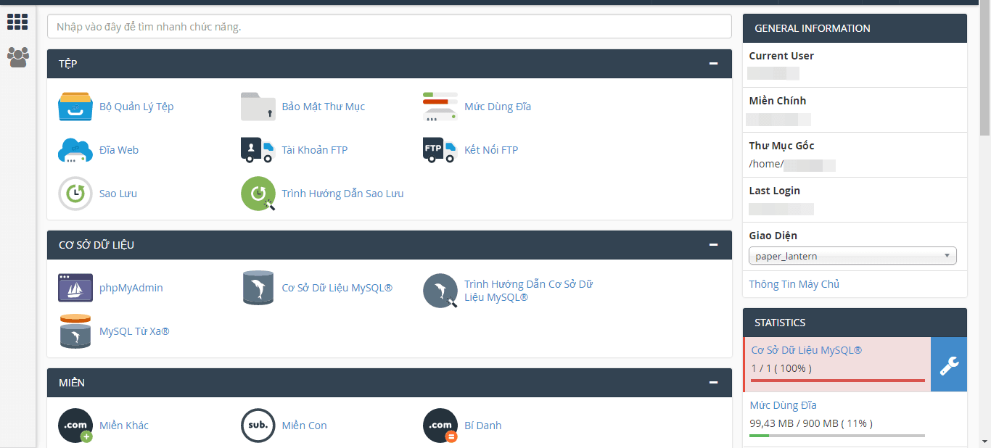
Task: Launch the phpMyAdmin sailboat icon
Action: pos(75,288)
